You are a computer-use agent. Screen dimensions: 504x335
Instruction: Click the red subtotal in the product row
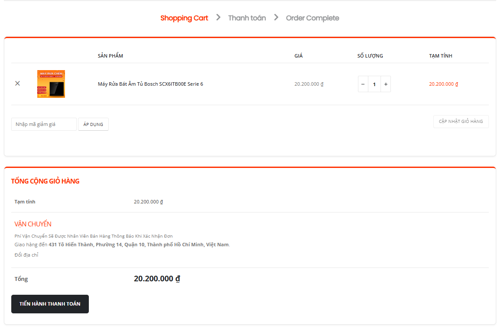[x=443, y=84]
